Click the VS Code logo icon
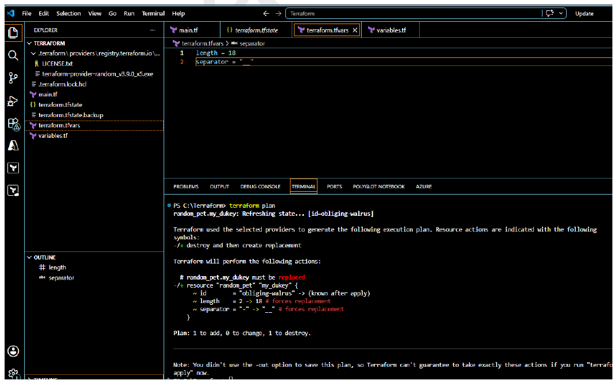This screenshot has height=384, width=616. click(x=10, y=13)
